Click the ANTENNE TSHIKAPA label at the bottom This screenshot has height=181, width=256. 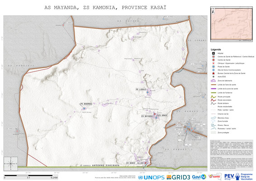[106, 165]
